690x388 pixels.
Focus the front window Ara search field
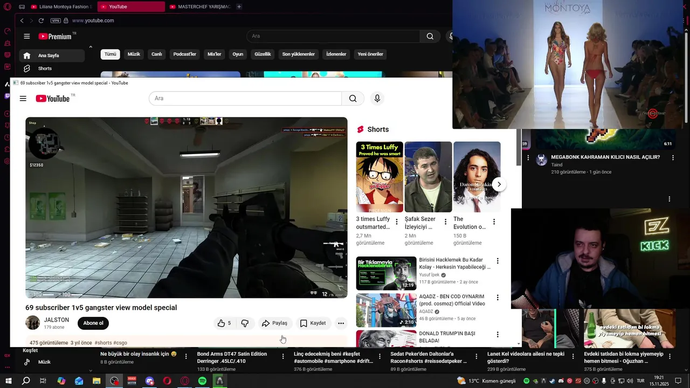[x=245, y=98]
